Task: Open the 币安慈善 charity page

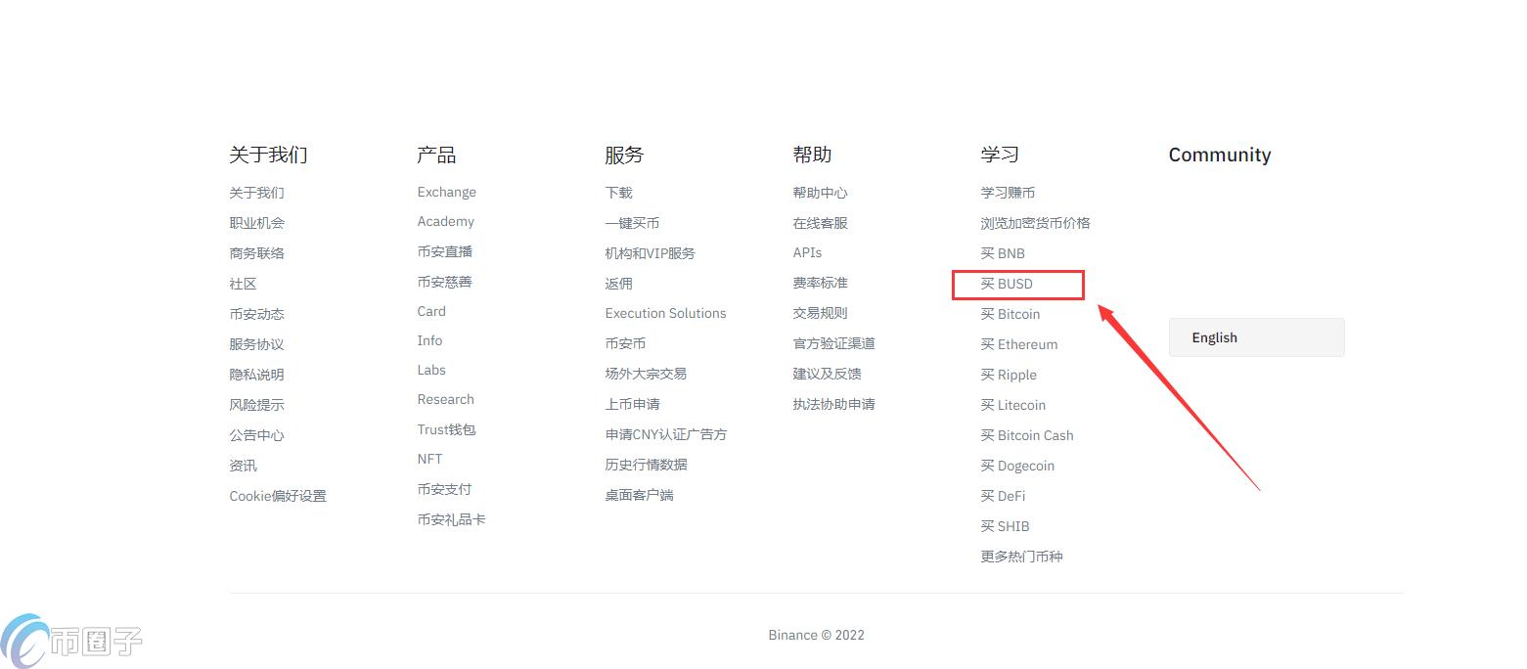Action: pyautogui.click(x=445, y=282)
